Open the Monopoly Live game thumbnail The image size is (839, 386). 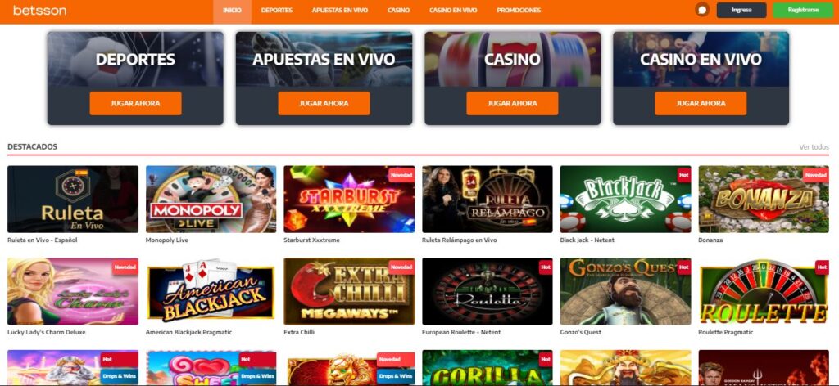click(x=211, y=200)
